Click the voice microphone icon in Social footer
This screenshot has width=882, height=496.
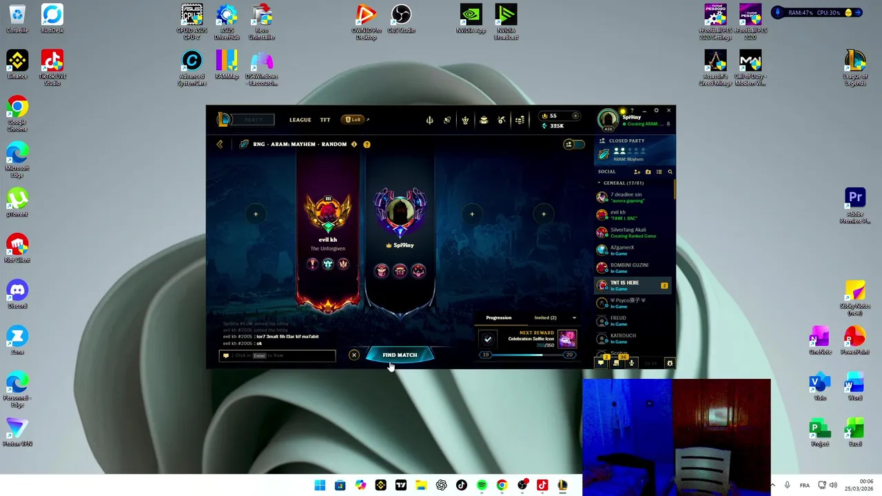click(x=631, y=362)
